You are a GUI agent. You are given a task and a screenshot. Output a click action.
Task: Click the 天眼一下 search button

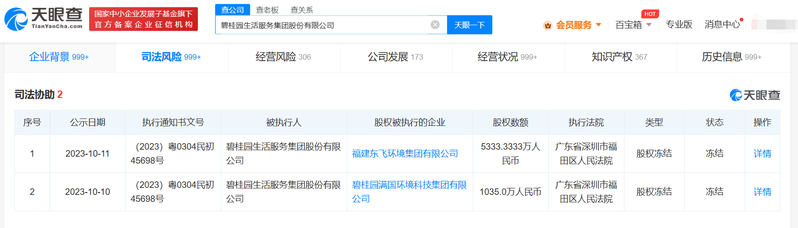point(469,25)
